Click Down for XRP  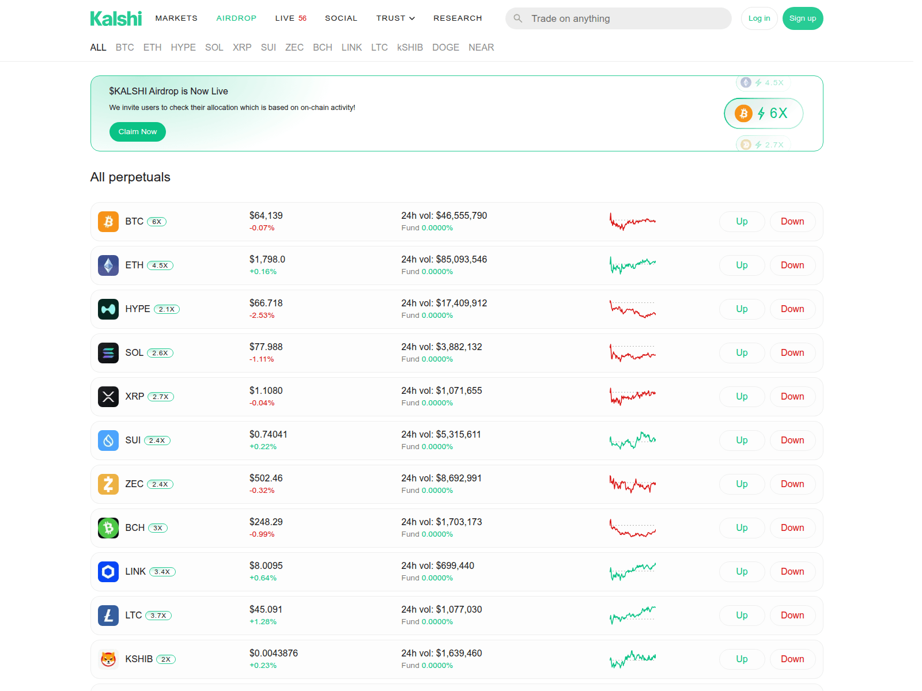[793, 397]
